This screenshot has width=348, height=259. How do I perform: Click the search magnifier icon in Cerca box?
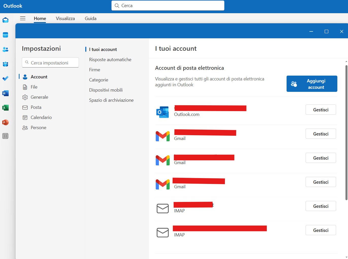(117, 6)
